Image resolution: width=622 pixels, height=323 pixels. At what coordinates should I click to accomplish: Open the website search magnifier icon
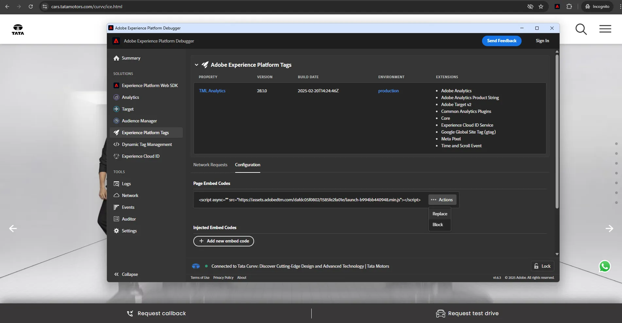pyautogui.click(x=581, y=29)
